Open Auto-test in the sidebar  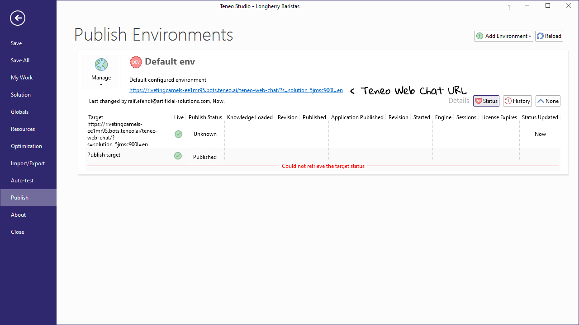[x=28, y=181]
